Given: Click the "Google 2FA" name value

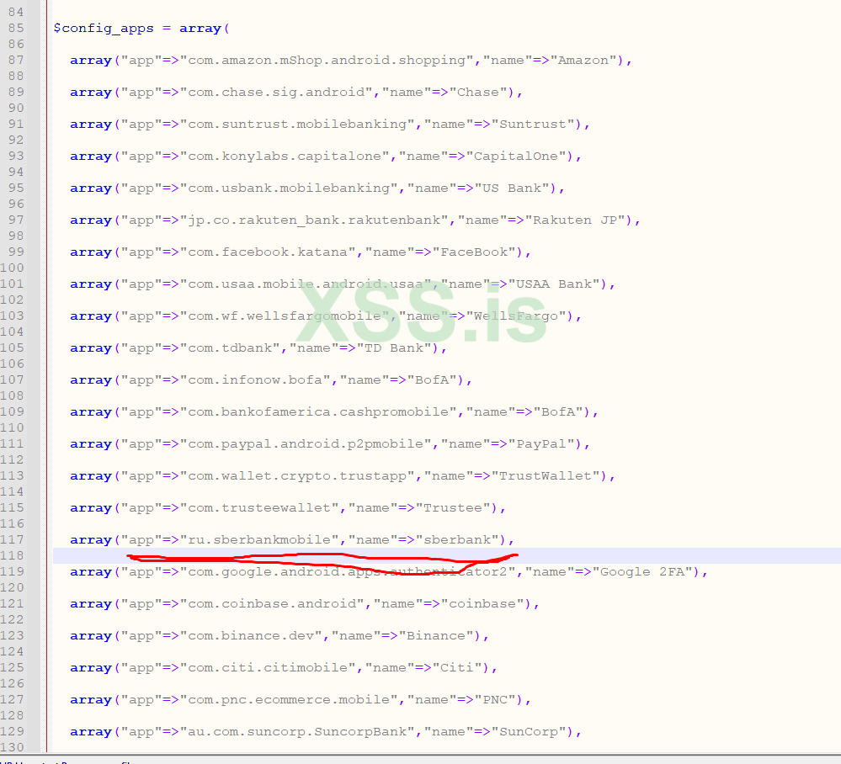Looking at the screenshot, I should pos(642,571).
